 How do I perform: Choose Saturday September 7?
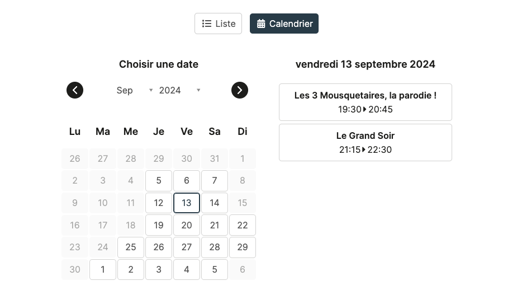(x=215, y=181)
